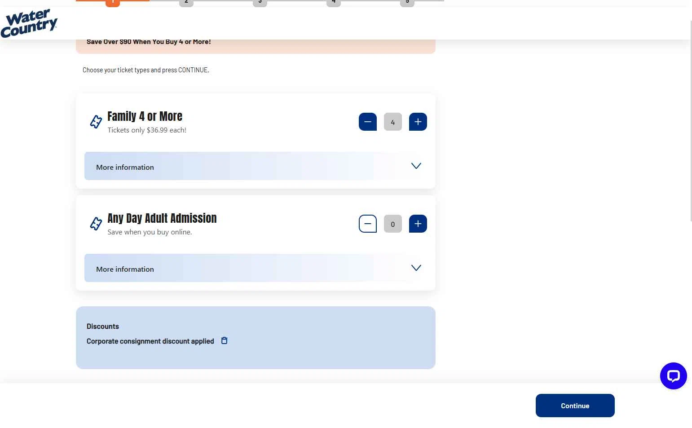Increase Any Day Adult Admission quantity
Viewport: 692px width, 428px height.
pyautogui.click(x=418, y=224)
